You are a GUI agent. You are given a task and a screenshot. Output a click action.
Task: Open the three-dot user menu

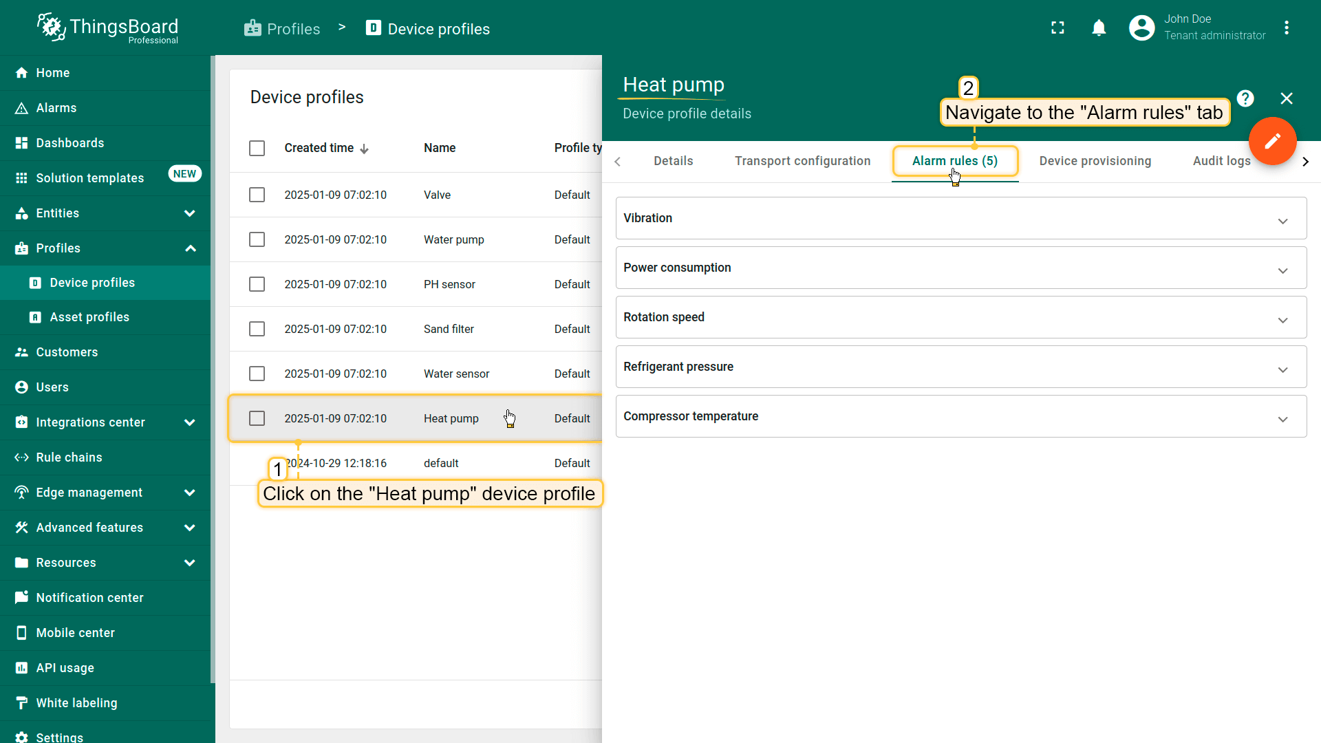1287,28
